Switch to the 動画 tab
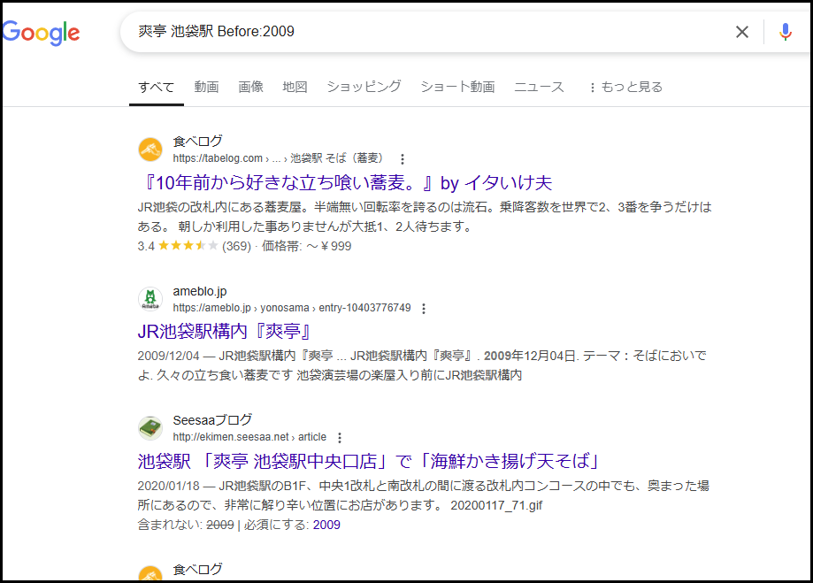This screenshot has height=583, width=813. click(206, 87)
